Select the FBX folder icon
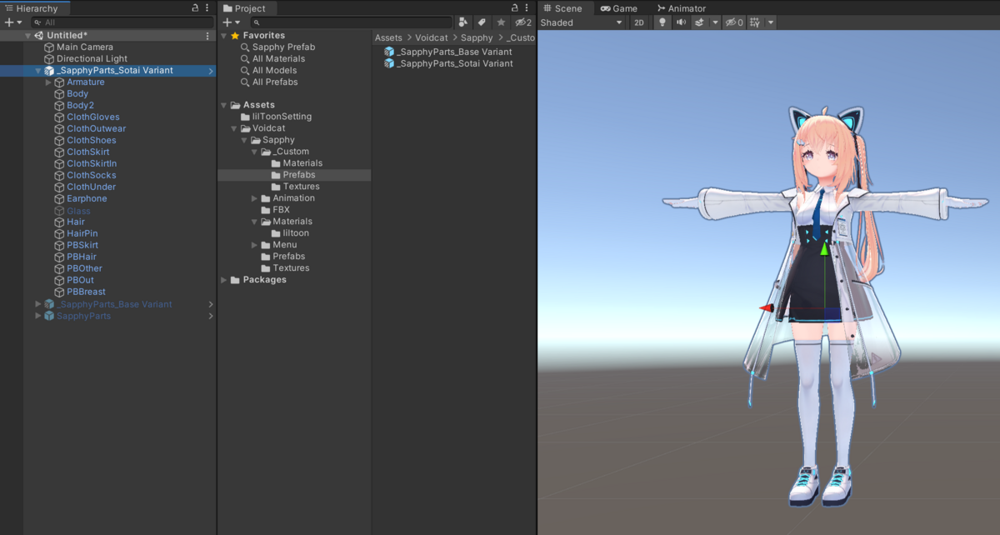Image resolution: width=1000 pixels, height=535 pixels. pos(265,211)
